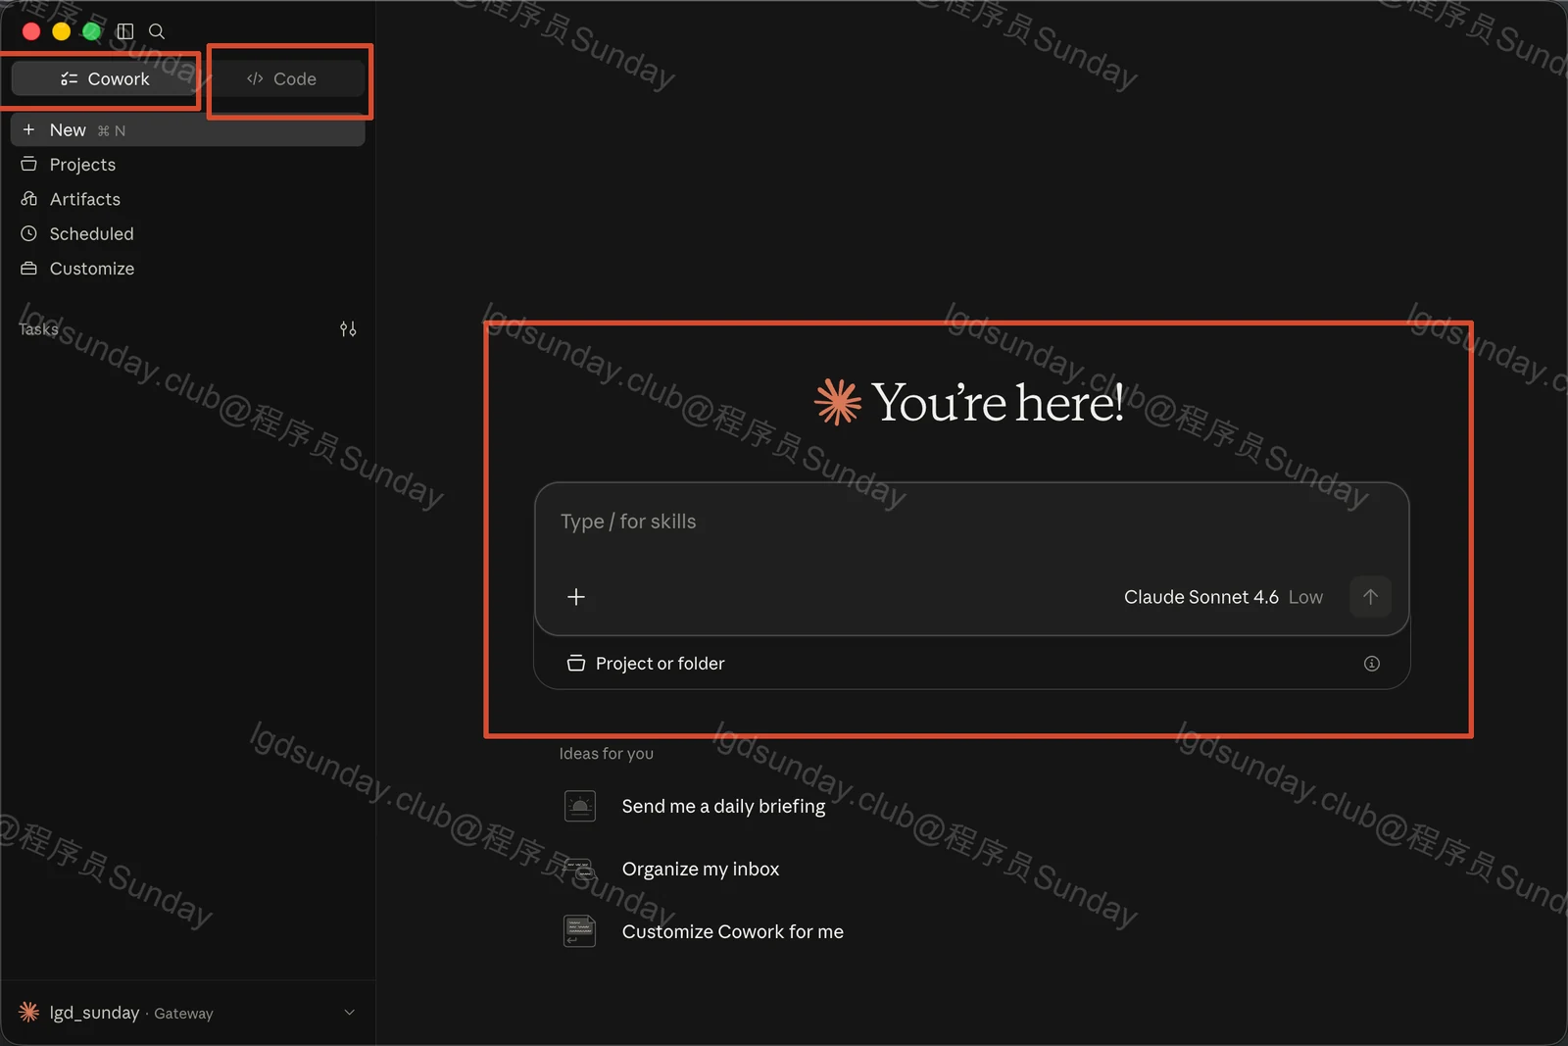Image resolution: width=1568 pixels, height=1046 pixels.
Task: Open Projects in the sidebar
Action: coord(187,165)
